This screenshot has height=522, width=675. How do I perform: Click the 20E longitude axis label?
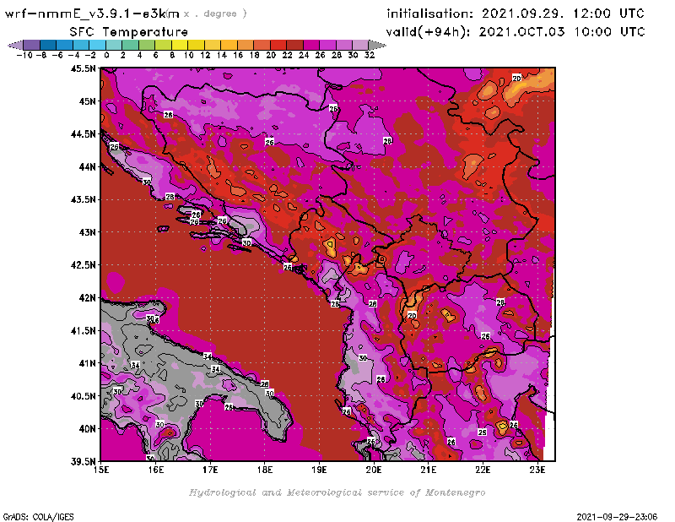tap(374, 470)
